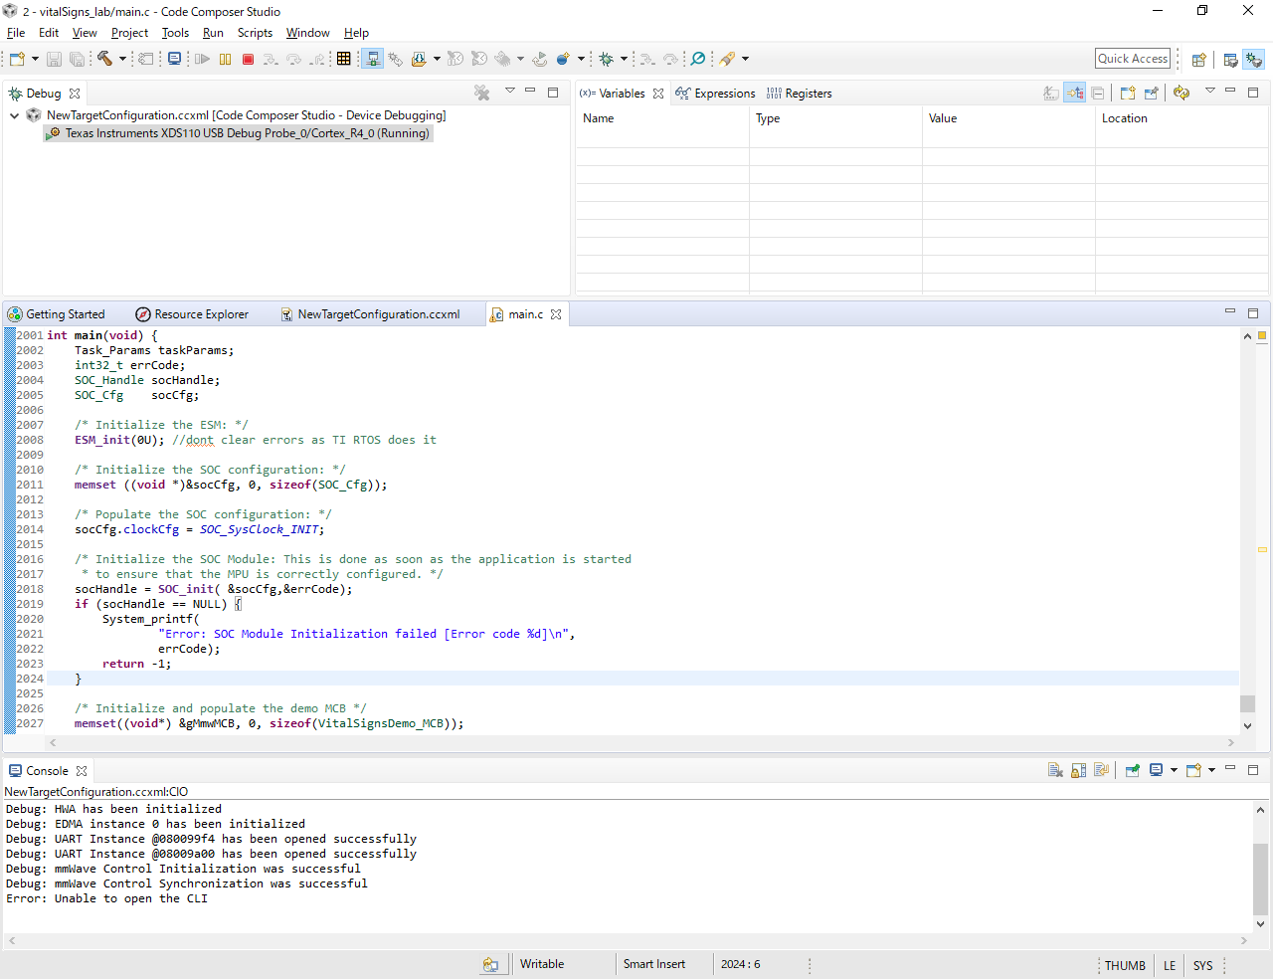Switch to CCS Edit perspective icon
1273x979 pixels.
[1230, 60]
